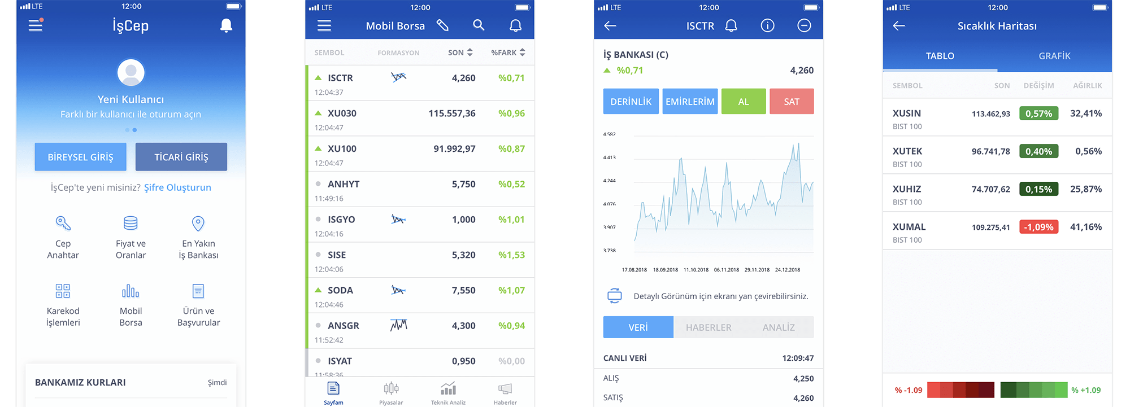The width and height of the screenshot is (1130, 407).
Task: Tap the alarm bell in Mobil Borsa header
Action: click(515, 25)
